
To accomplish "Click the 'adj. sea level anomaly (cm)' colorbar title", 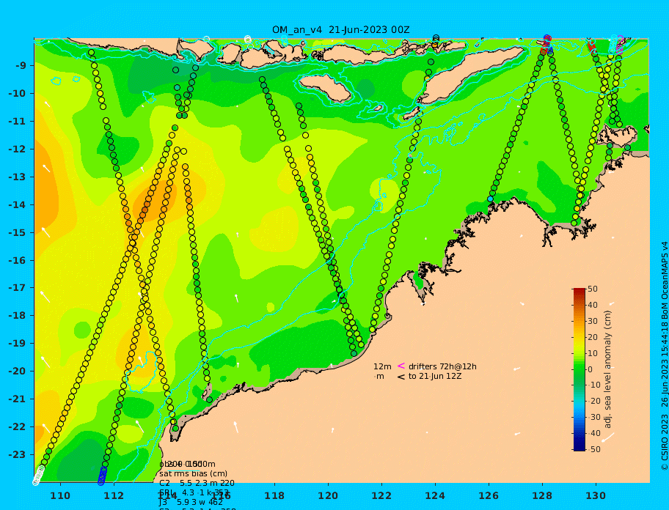I will click(607, 369).
